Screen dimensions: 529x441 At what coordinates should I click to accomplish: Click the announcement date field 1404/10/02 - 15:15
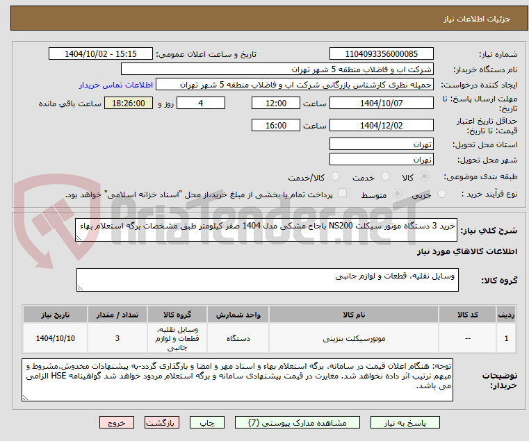click(101, 54)
